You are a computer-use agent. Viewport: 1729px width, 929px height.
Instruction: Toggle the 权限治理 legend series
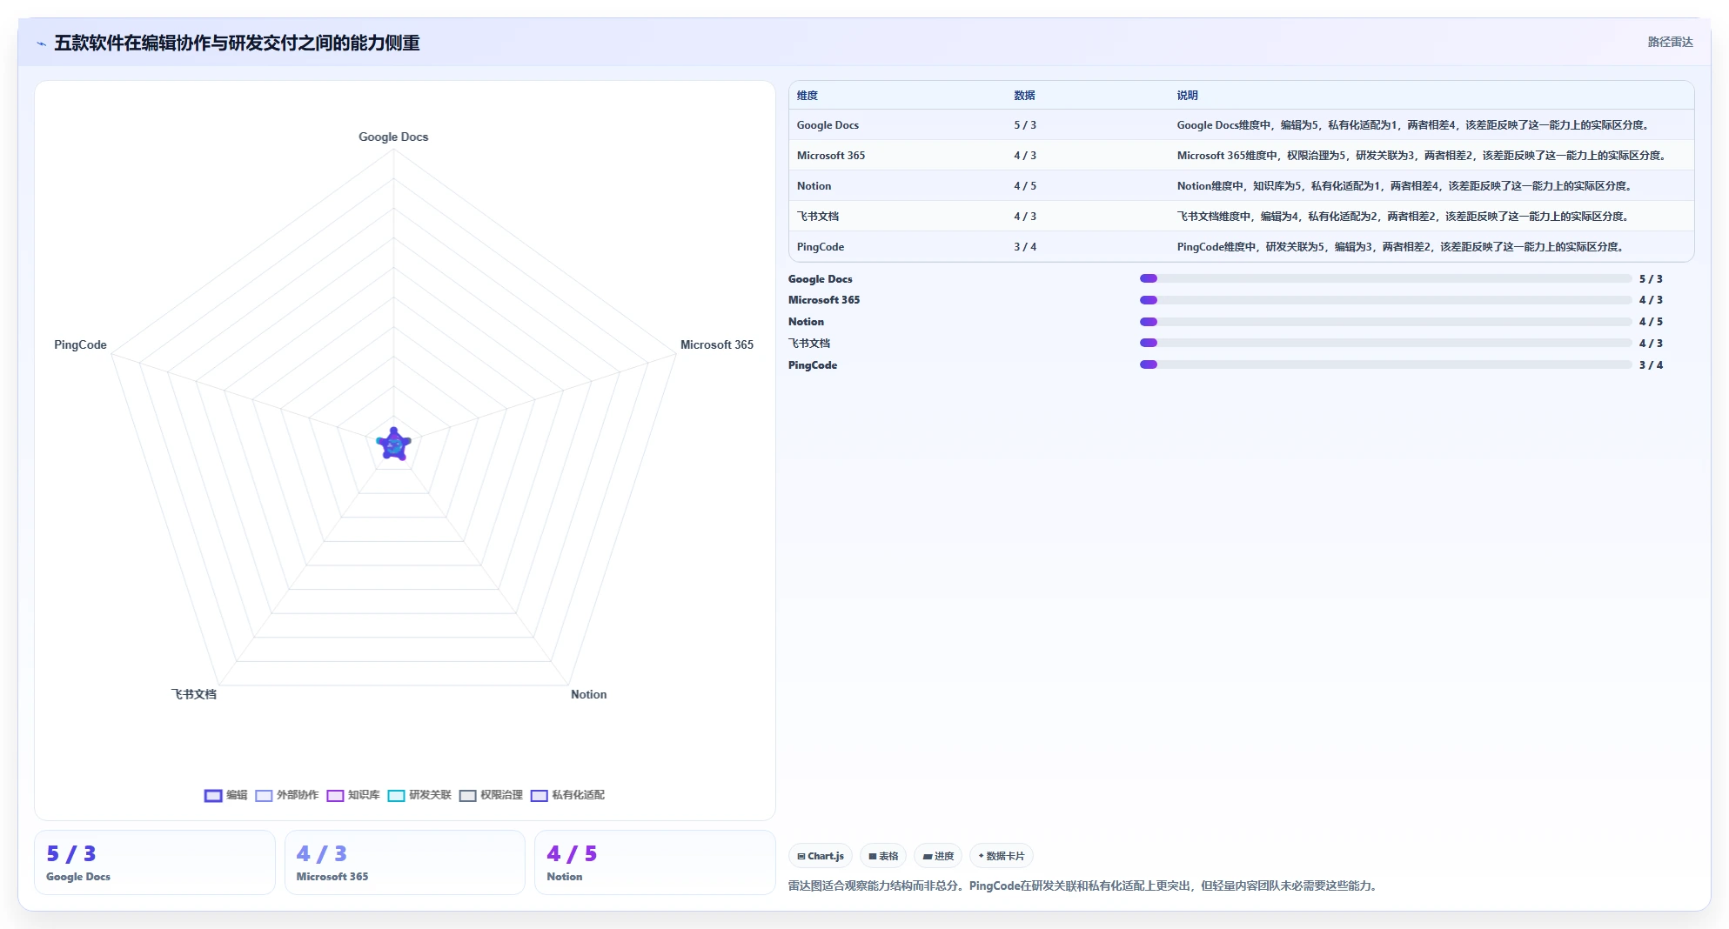[491, 795]
